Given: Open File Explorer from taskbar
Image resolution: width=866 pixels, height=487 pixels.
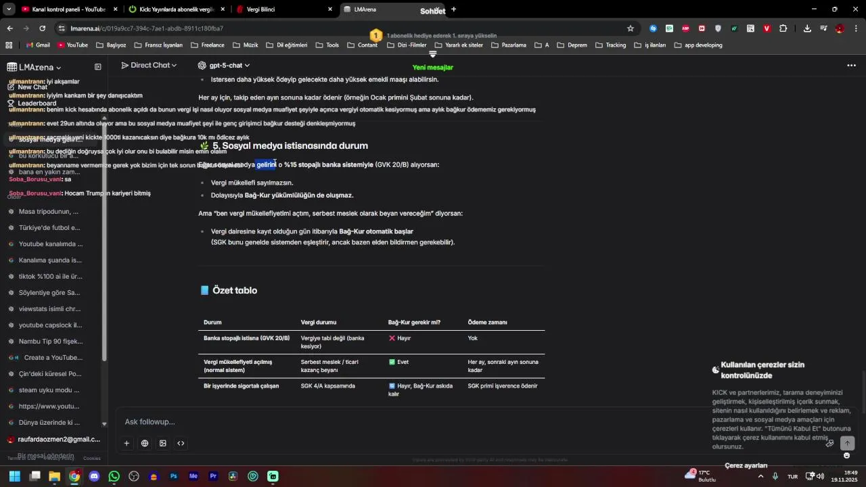Looking at the screenshot, I should click(54, 476).
